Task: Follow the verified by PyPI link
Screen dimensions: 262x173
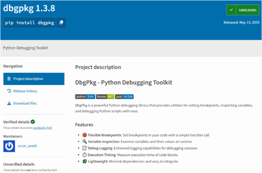Action: (42, 128)
